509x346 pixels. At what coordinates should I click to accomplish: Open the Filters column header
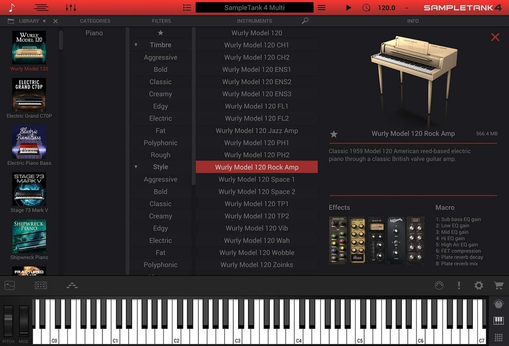[x=161, y=21]
